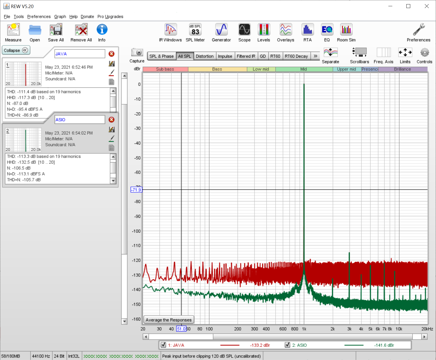Screen dimensions: 436x360
Task: Open the File menu
Action: [7, 17]
